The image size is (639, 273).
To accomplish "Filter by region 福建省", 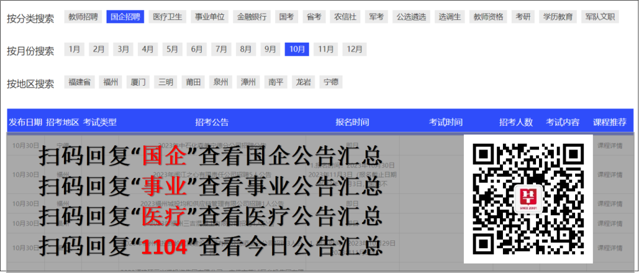I will point(79,82).
